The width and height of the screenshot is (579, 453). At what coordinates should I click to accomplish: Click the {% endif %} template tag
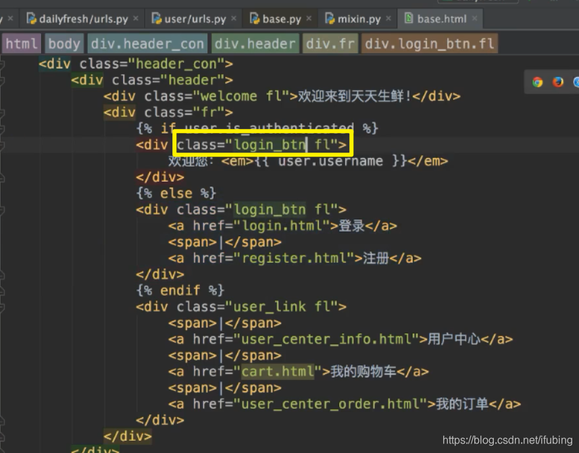tap(180, 290)
